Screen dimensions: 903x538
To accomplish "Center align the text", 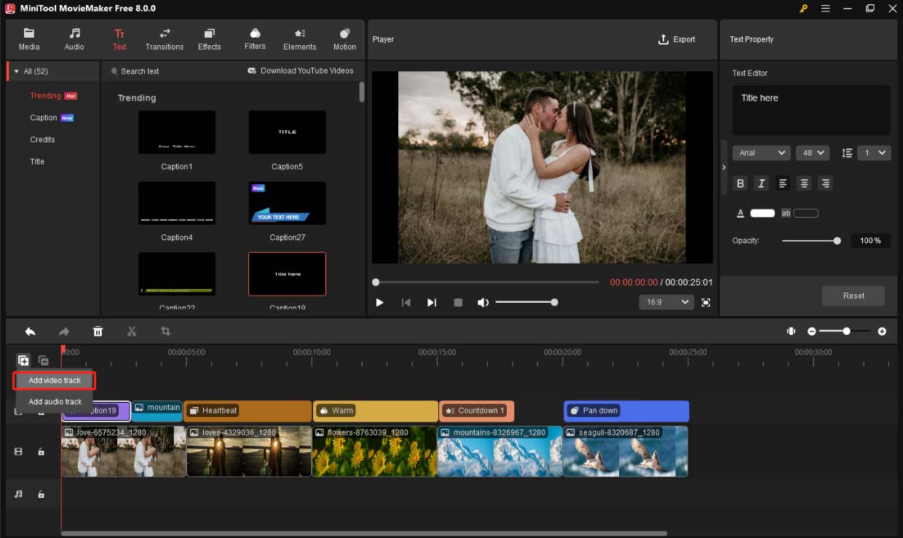I will click(x=804, y=183).
